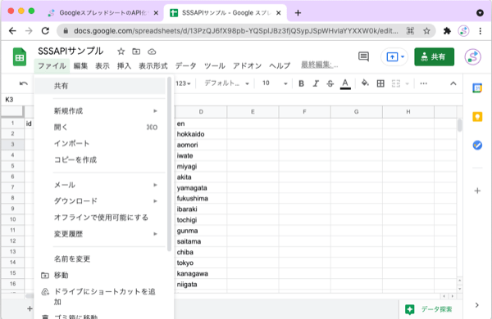Open Google Keep side panel icon

click(x=477, y=117)
